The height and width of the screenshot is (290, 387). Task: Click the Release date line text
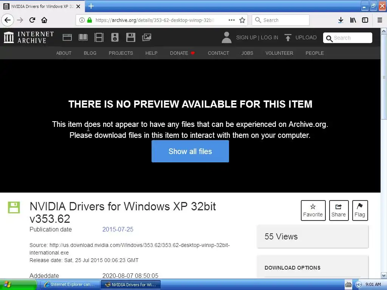tap(84, 260)
